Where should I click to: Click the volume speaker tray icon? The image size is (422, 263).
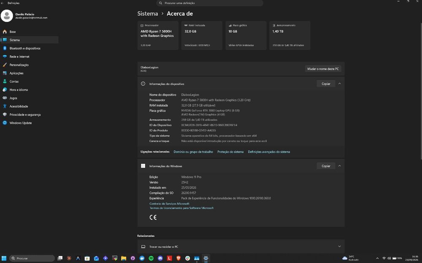pos(389,258)
